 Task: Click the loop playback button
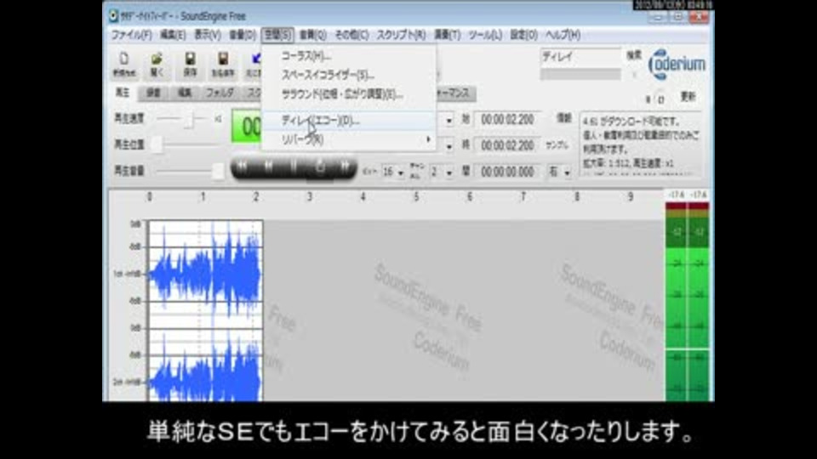pos(320,167)
